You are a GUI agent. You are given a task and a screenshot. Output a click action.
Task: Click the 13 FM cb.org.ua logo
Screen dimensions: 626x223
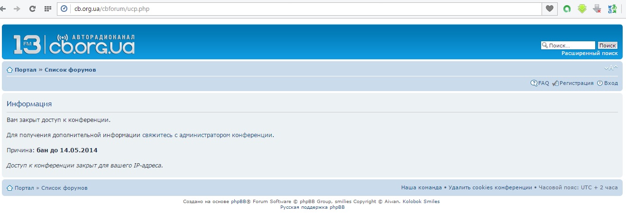(74, 44)
